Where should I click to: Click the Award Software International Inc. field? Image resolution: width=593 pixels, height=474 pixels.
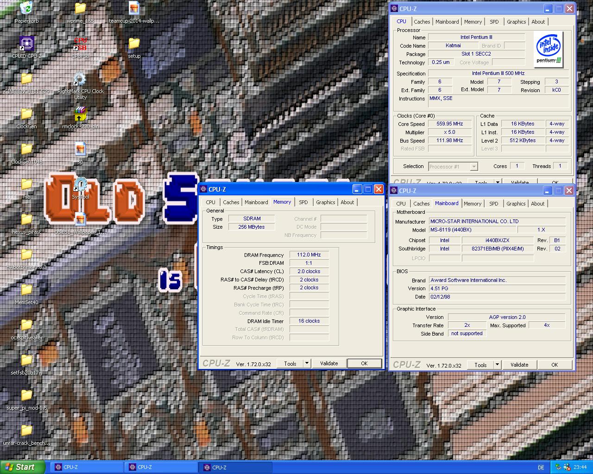497,280
